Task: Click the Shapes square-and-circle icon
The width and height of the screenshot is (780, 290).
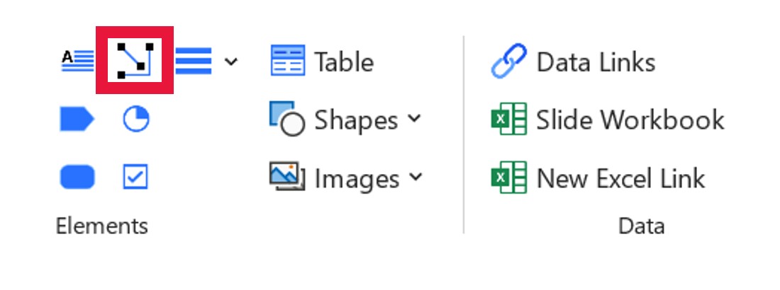Action: pyautogui.click(x=286, y=119)
